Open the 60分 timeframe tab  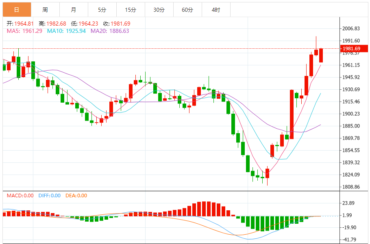click(x=187, y=10)
